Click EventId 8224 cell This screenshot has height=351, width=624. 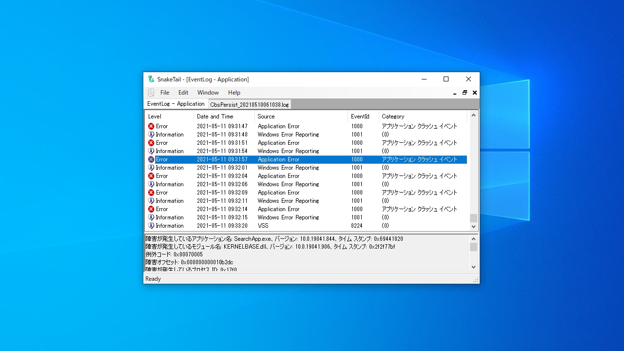click(x=357, y=226)
